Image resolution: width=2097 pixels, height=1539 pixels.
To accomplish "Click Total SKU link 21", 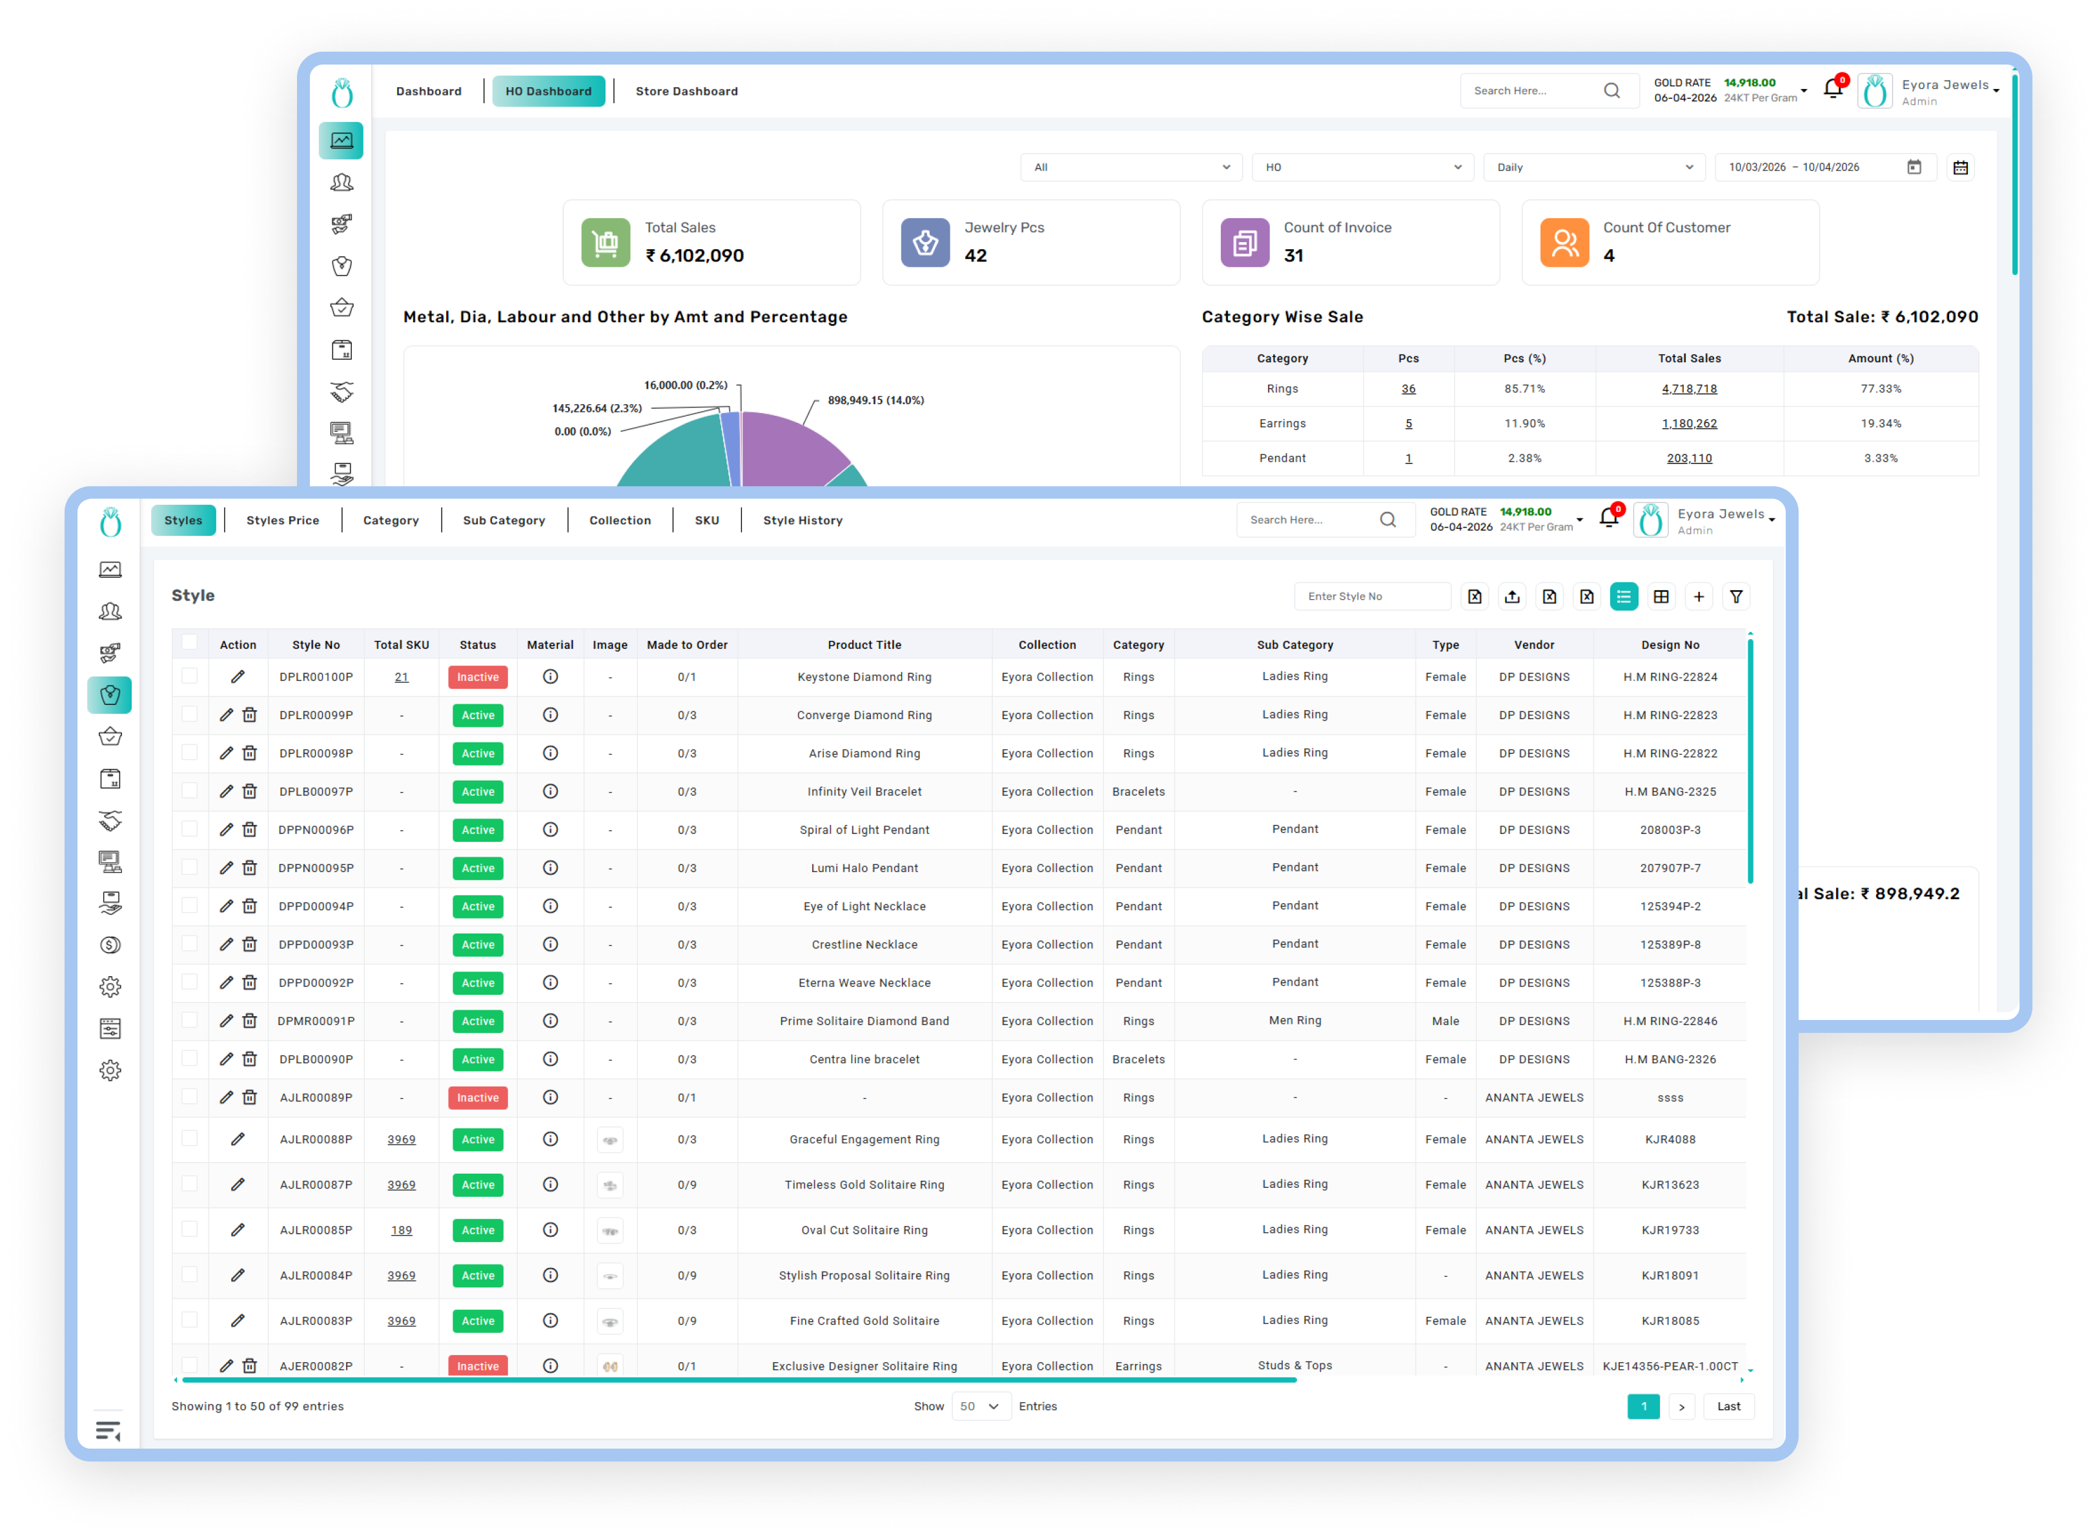I will [x=402, y=677].
